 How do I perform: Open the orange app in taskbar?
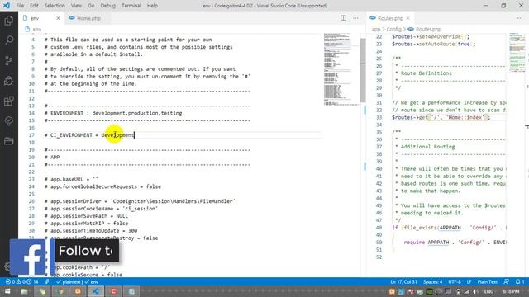tap(78, 291)
